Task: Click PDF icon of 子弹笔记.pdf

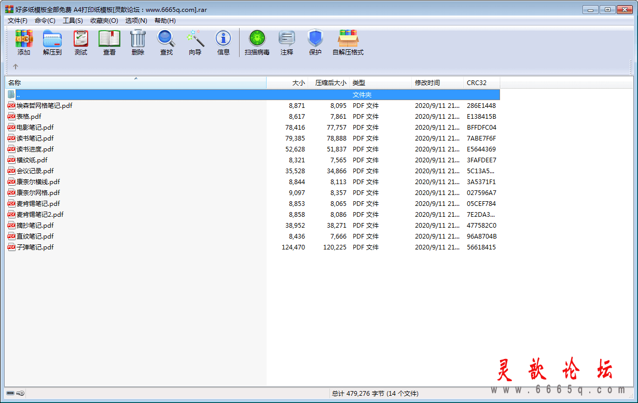Action: pyautogui.click(x=11, y=247)
